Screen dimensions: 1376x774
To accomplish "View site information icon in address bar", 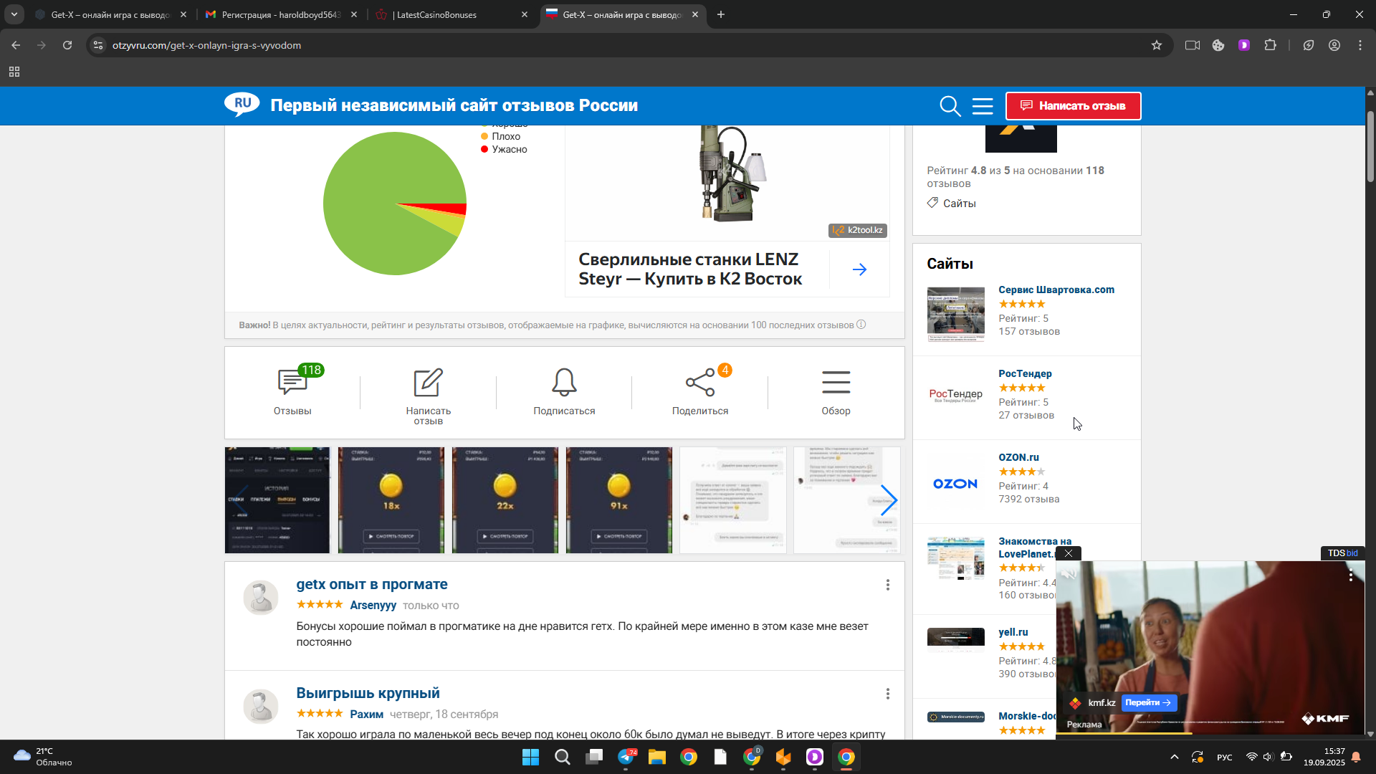I will [98, 45].
